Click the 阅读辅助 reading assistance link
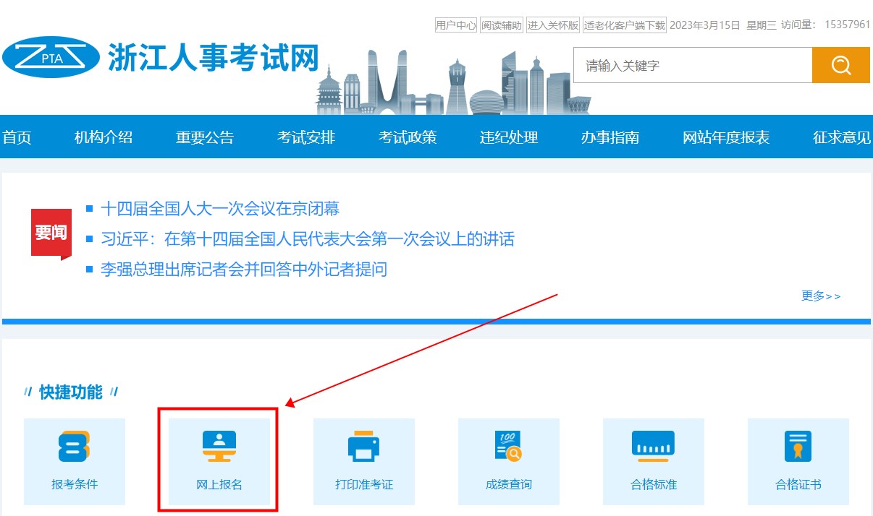 [501, 24]
